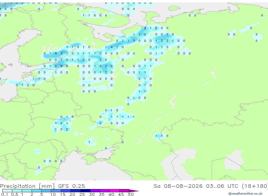Click the '(18+180)' forecast run label

(x=255, y=186)
